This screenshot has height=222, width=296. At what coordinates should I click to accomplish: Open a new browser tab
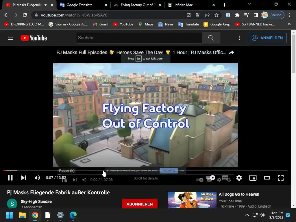pos(224,5)
